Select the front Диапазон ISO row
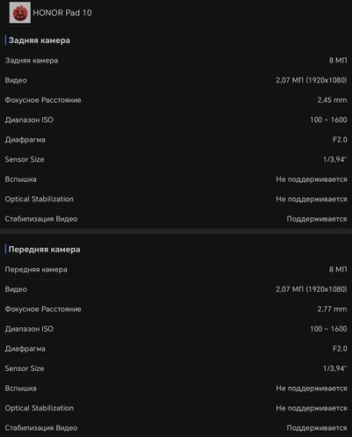Image resolution: width=352 pixels, height=437 pixels. 176,329
